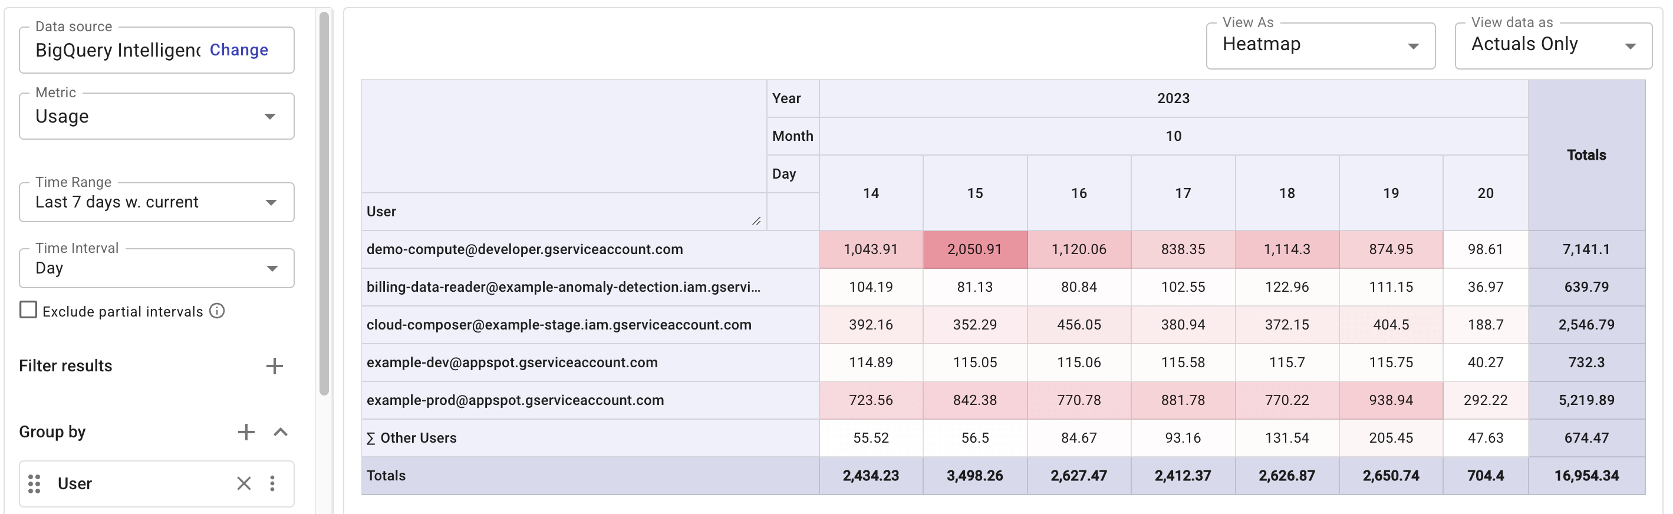Add a new Group by dimension
Image resolution: width=1673 pixels, height=514 pixels.
[x=246, y=432]
